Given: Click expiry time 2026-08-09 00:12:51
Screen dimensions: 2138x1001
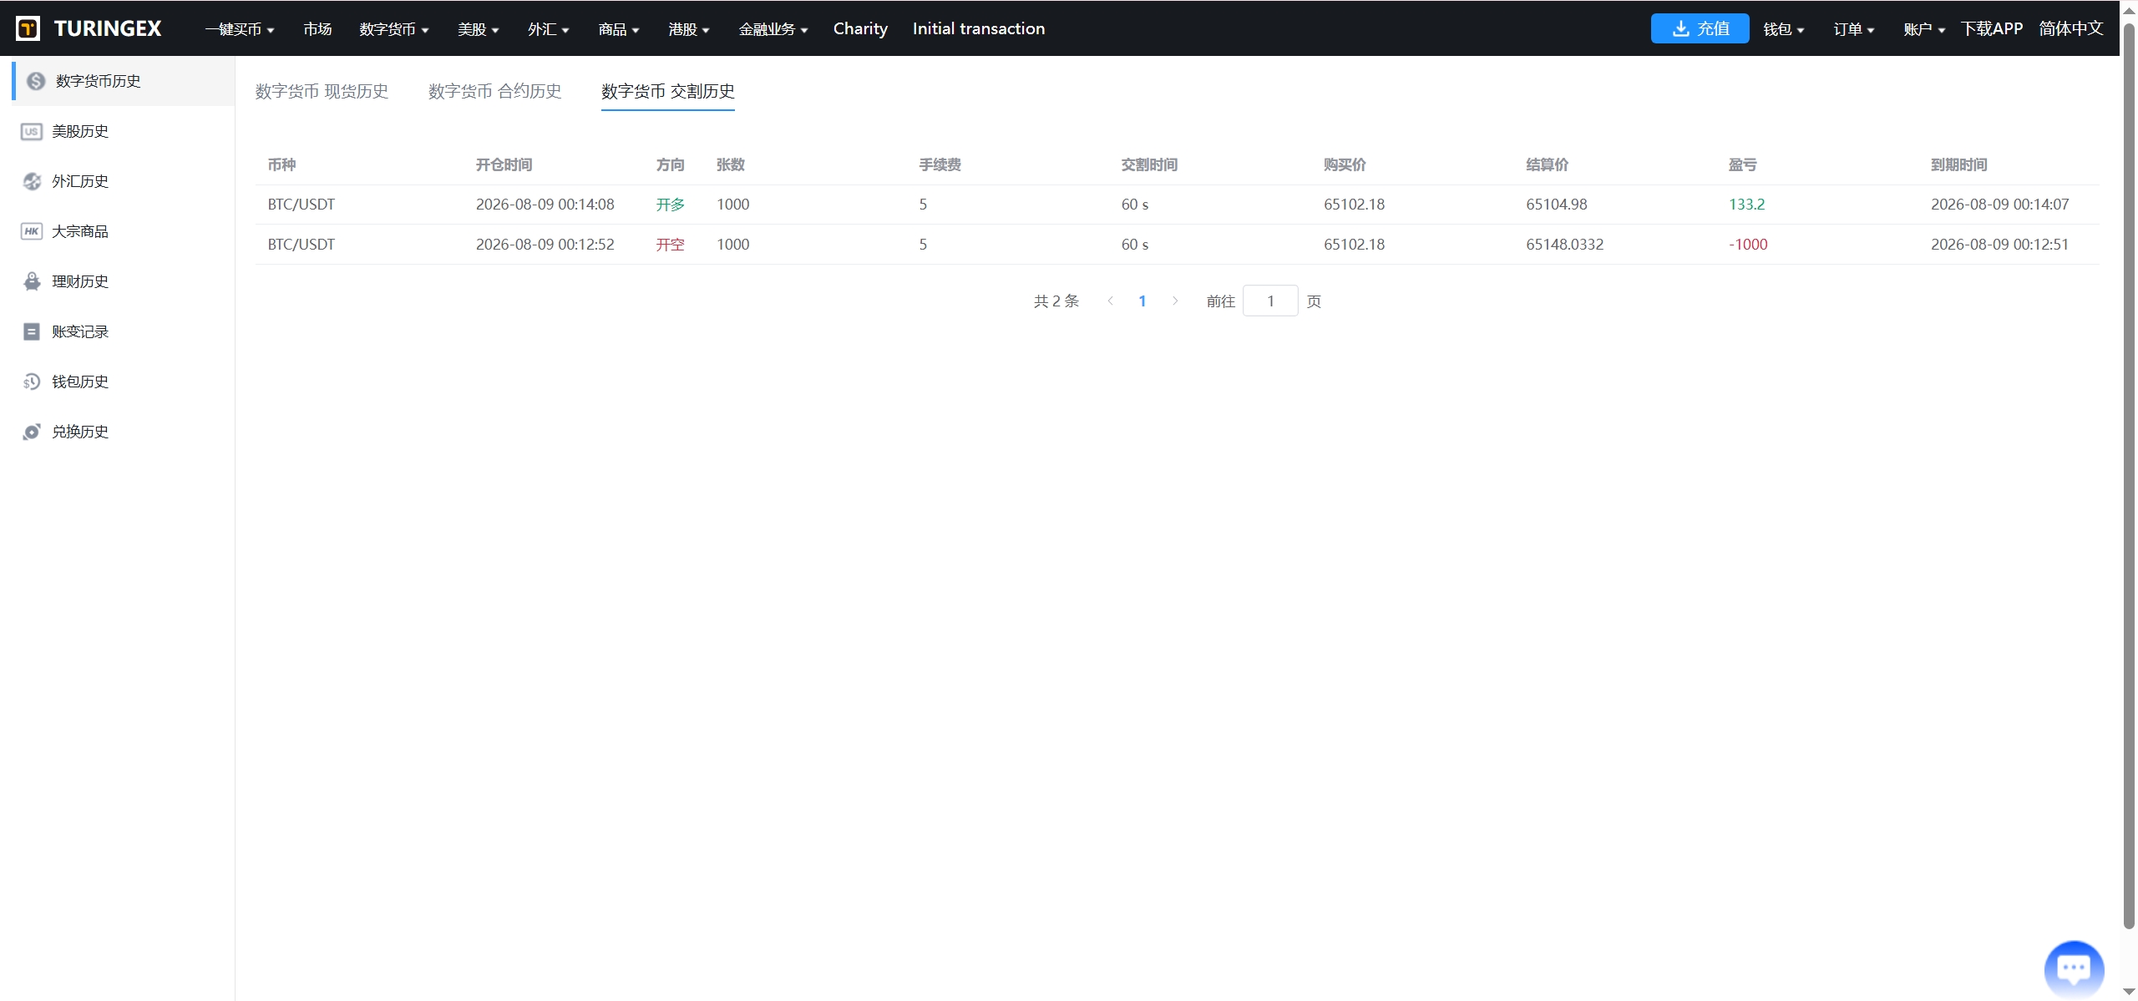Looking at the screenshot, I should pos(2000,245).
